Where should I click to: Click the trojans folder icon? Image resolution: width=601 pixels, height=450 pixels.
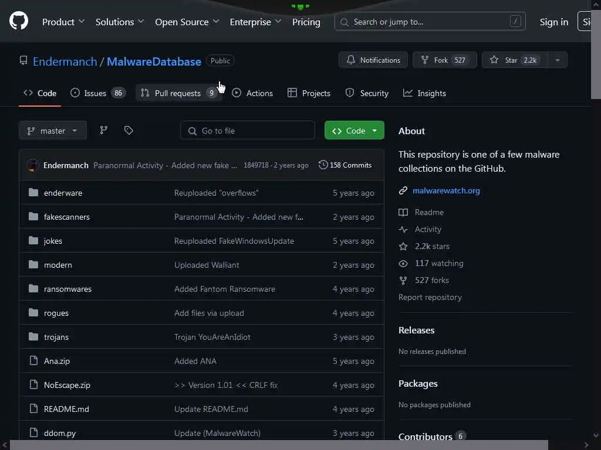pyautogui.click(x=33, y=337)
